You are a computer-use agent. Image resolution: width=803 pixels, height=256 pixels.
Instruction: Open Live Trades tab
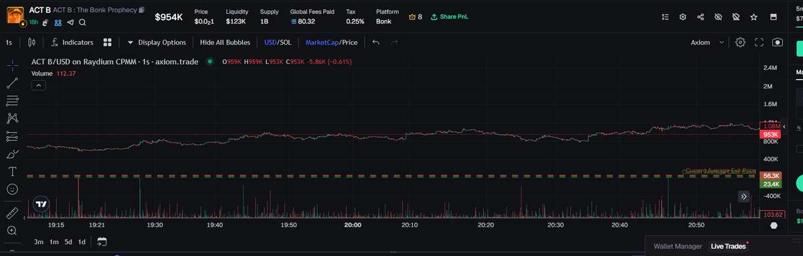coord(728,247)
